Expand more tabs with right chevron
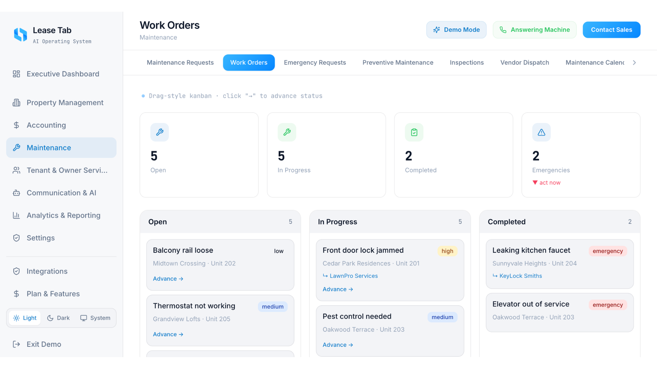 [x=634, y=63]
